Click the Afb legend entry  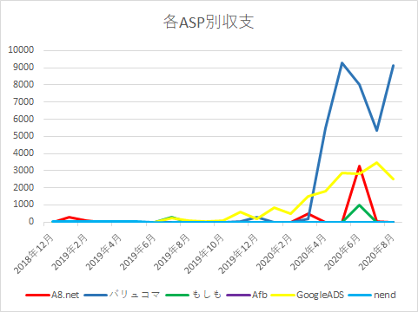tap(247, 295)
